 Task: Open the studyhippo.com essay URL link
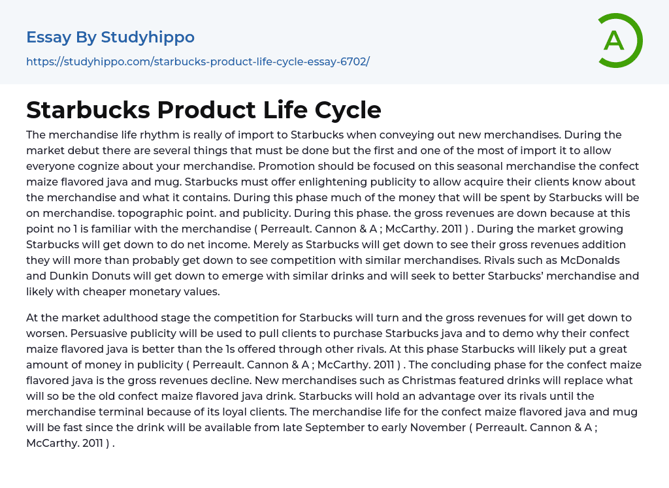click(x=198, y=61)
